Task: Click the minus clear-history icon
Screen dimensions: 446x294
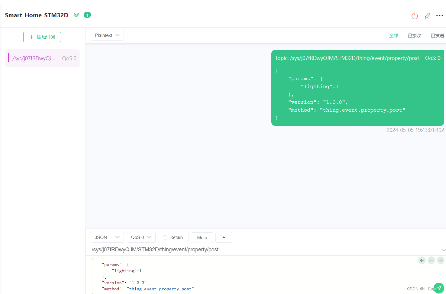Action: tap(431, 260)
